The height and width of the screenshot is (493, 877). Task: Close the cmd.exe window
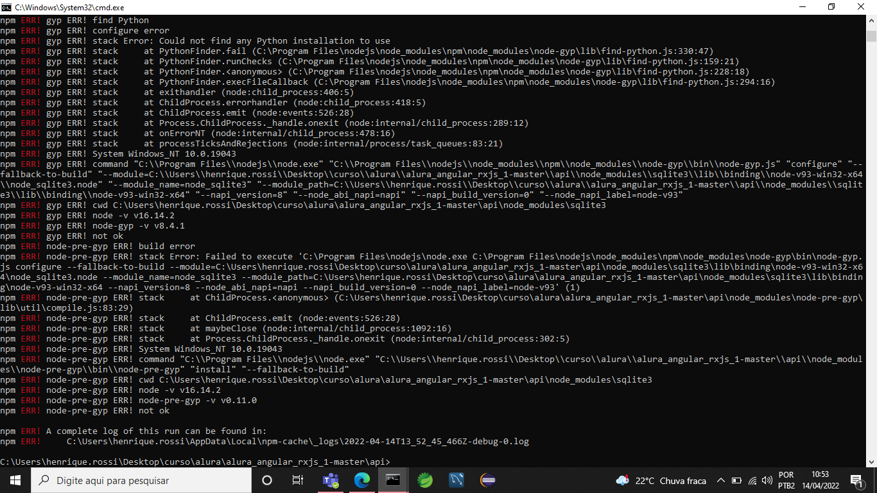tap(862, 7)
